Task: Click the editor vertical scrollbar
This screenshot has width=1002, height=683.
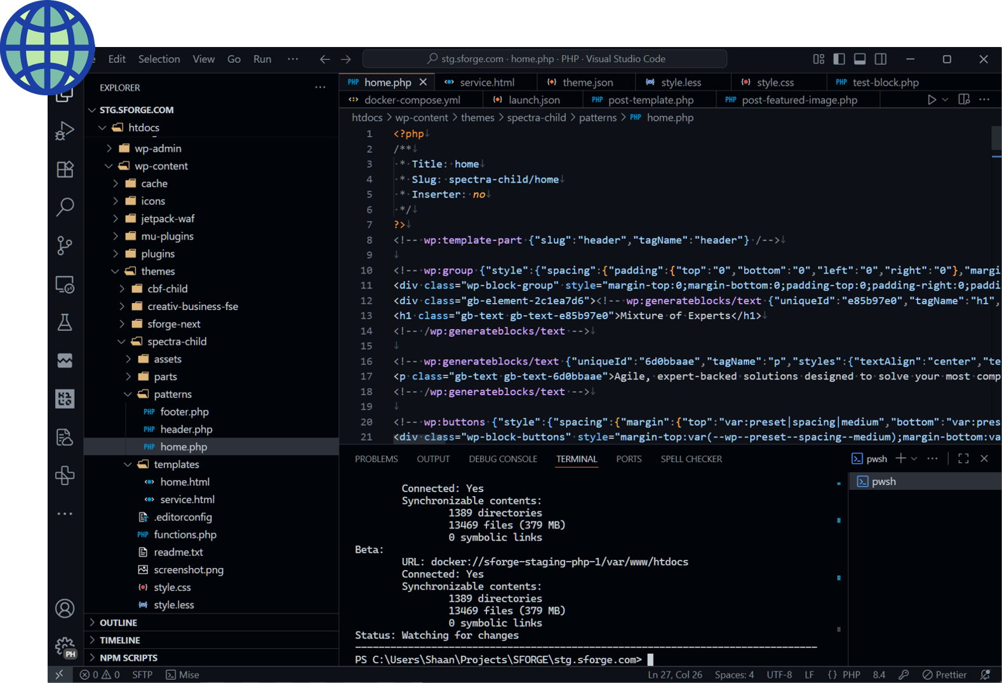Action: [996, 140]
